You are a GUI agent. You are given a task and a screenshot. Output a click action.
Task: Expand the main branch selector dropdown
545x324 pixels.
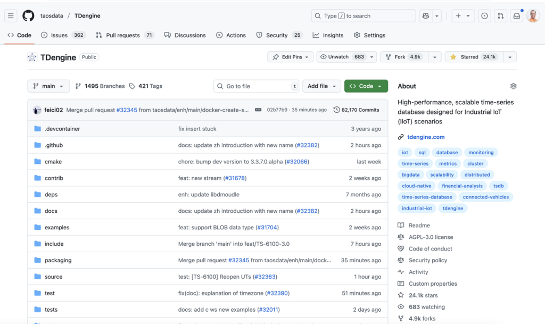(48, 86)
